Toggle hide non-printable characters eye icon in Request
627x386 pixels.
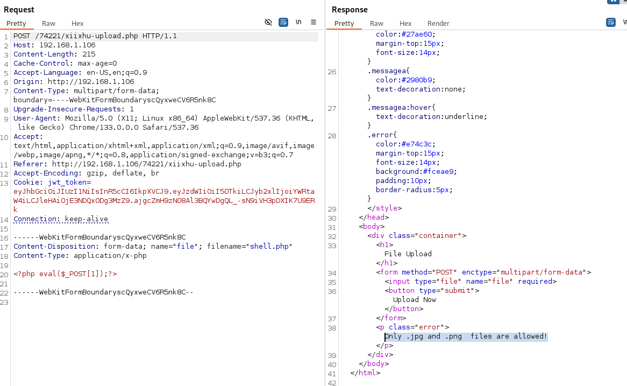point(268,23)
